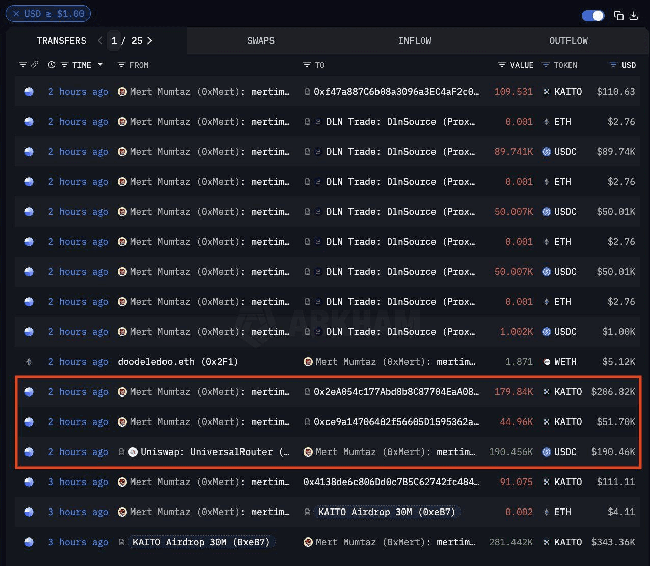Open the OUTFLOW tab
This screenshot has height=566, width=650.
pyautogui.click(x=568, y=40)
